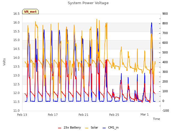Click the orange Solar legend swatch
Viewport: 177px width, 133px height.
[87, 128]
